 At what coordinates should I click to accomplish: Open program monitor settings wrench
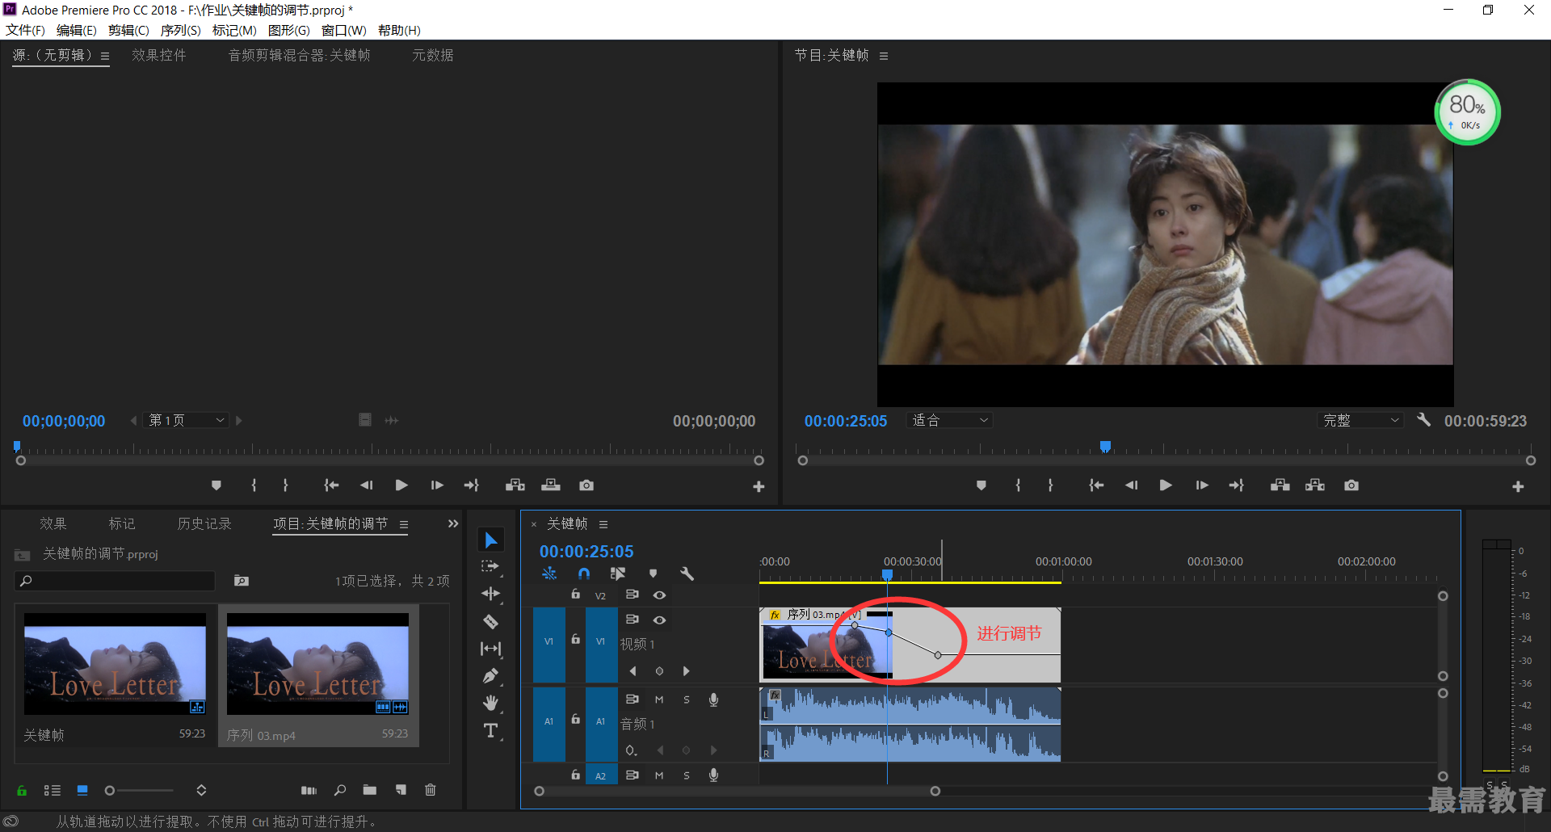[1423, 420]
